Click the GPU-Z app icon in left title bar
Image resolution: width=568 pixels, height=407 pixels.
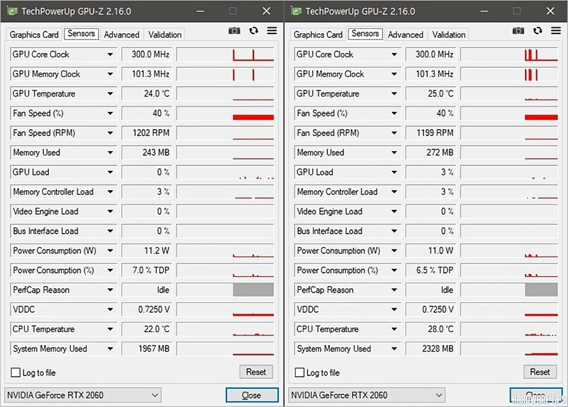tap(12, 11)
